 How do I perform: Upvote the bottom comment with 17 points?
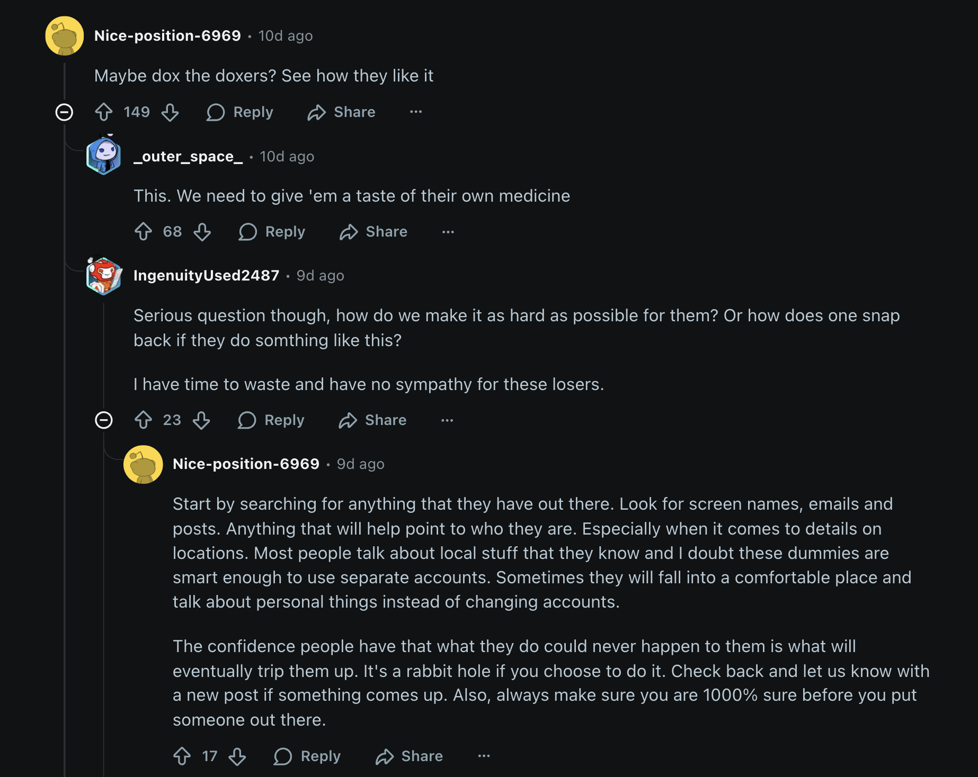(x=182, y=756)
